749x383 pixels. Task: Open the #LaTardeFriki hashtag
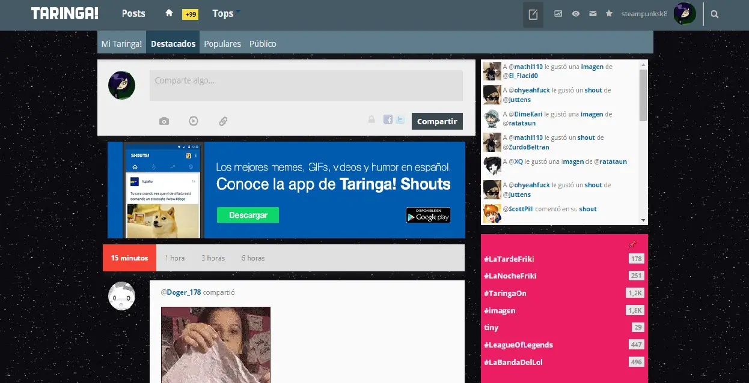tap(509, 259)
